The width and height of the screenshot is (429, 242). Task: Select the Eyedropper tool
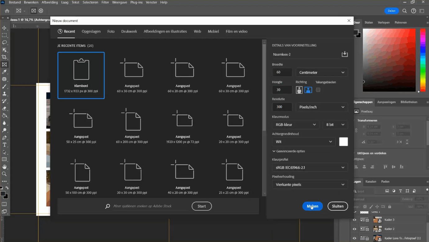pos(4,72)
